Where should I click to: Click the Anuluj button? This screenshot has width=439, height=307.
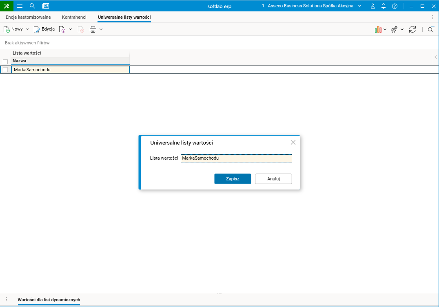(x=273, y=179)
